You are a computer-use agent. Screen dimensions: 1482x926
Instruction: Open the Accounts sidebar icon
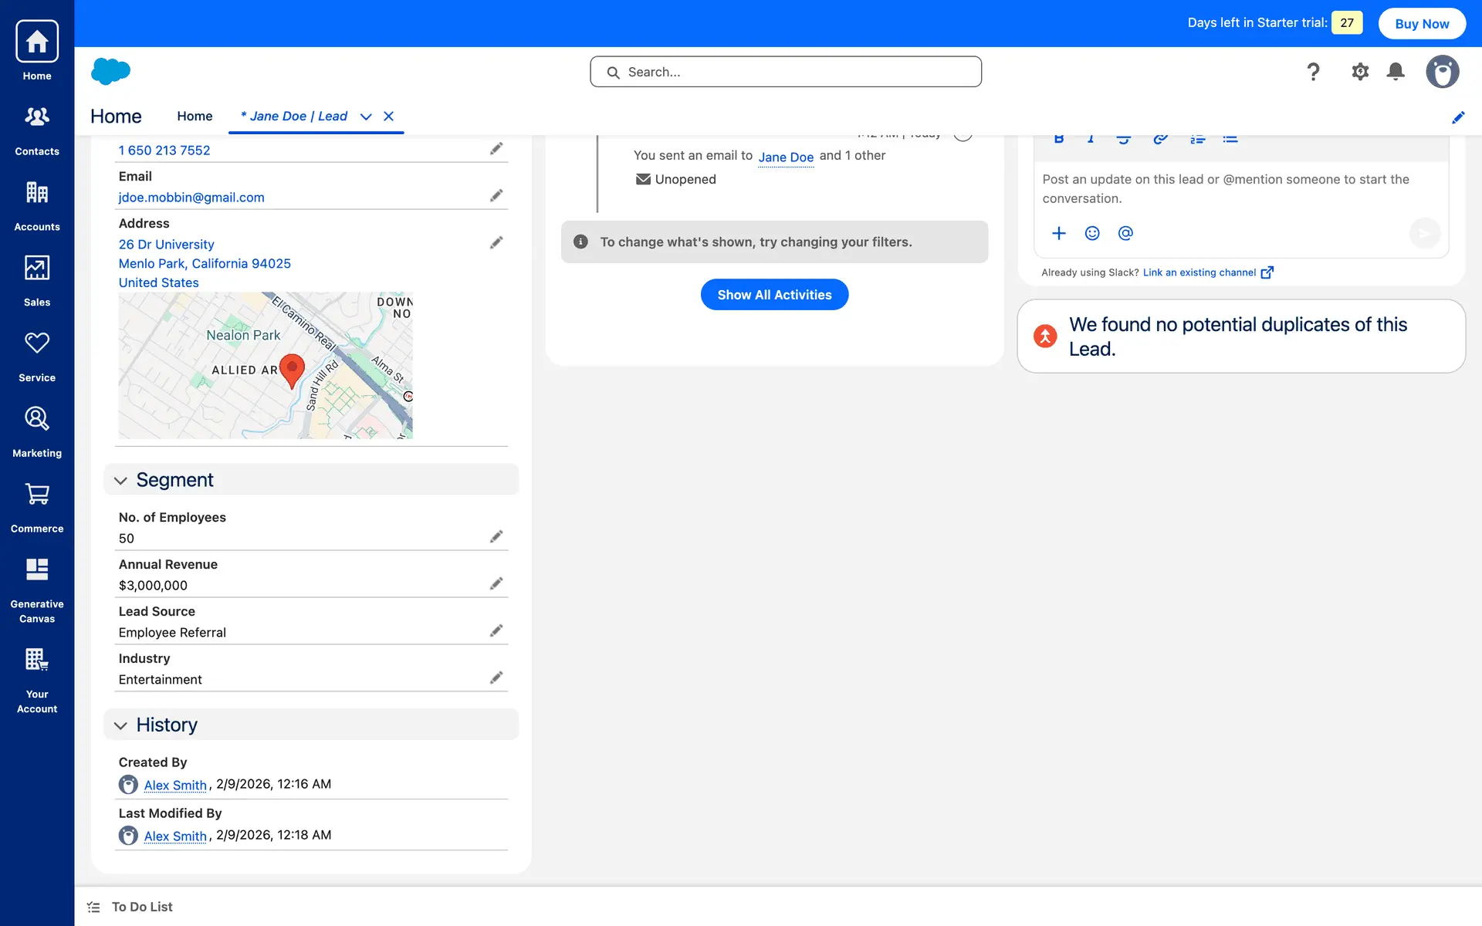point(37,205)
